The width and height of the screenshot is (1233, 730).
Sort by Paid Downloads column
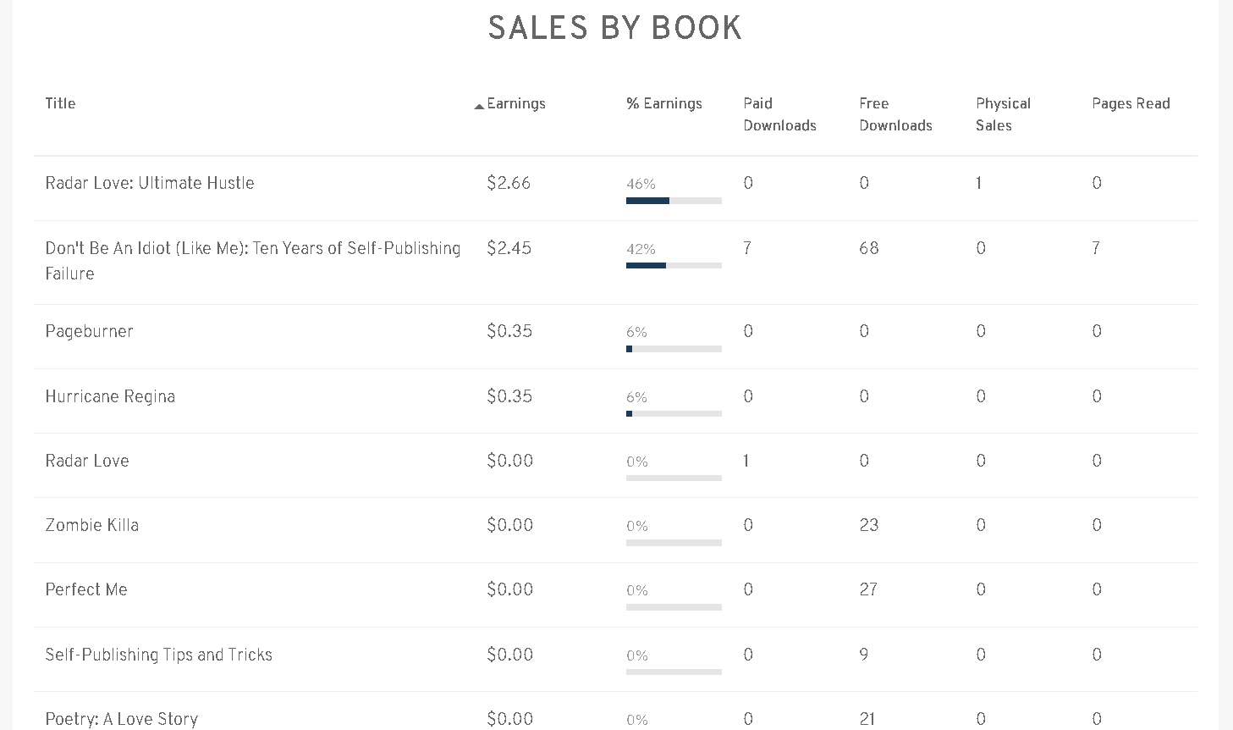(779, 114)
